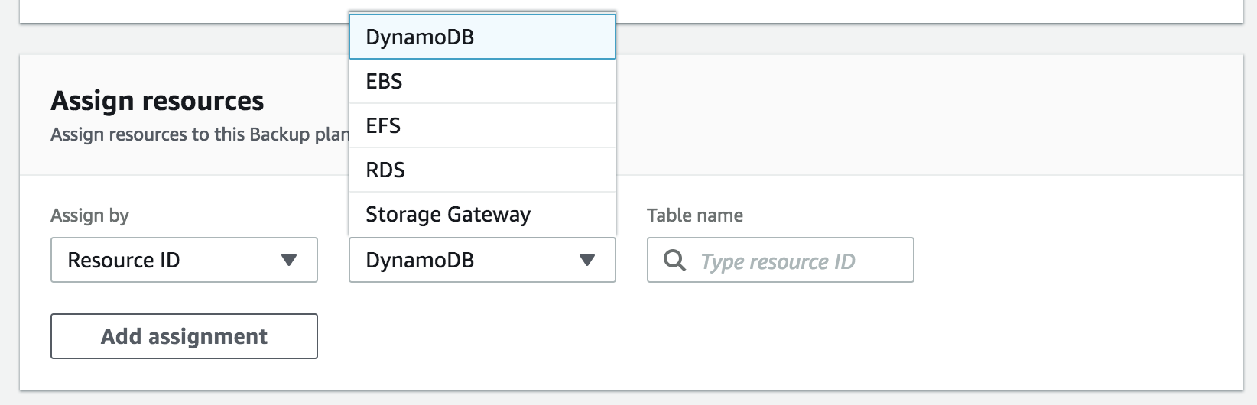Open the Assign by dropdown box
Image resolution: width=1257 pixels, height=405 pixels.
pyautogui.click(x=184, y=260)
